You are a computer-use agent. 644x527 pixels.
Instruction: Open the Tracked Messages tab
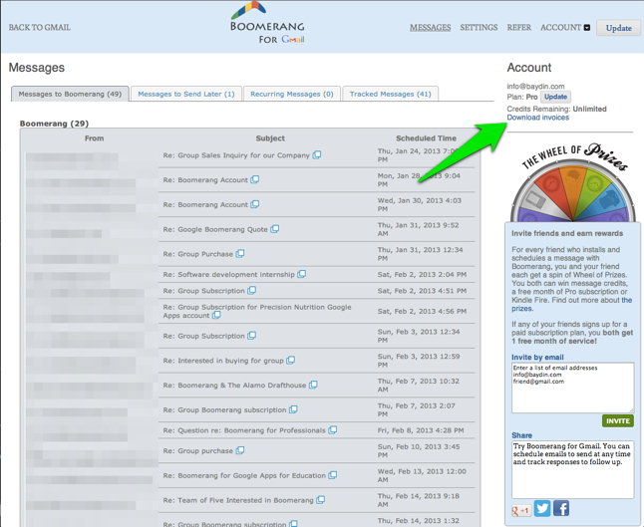[x=390, y=94]
